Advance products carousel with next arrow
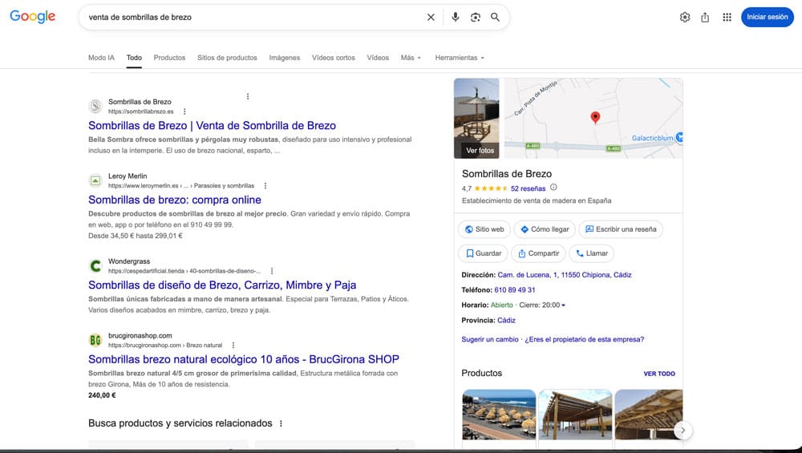 (683, 431)
